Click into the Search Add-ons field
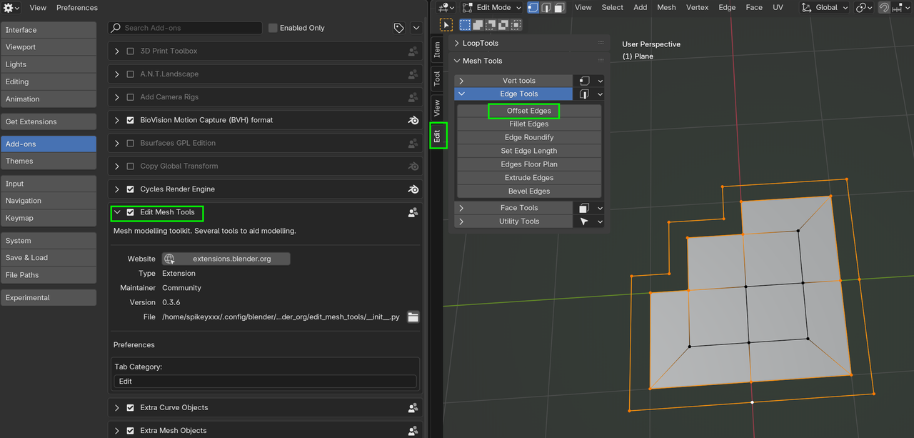Image resolution: width=914 pixels, height=438 pixels. click(x=186, y=28)
